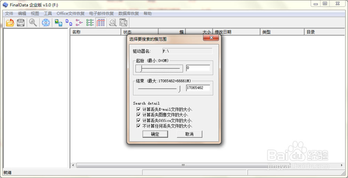Click the horizontal scrollbar right arrow

342,166
